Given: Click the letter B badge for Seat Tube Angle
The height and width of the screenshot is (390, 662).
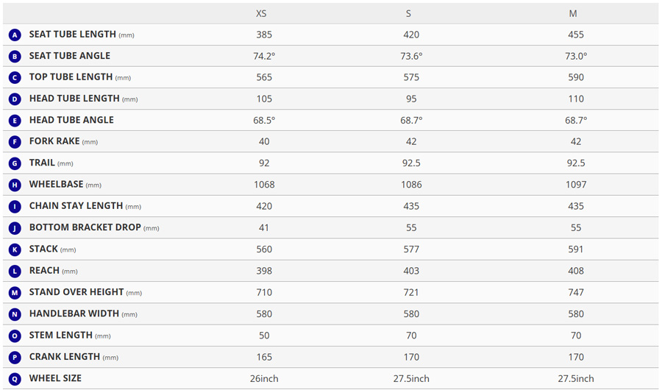Looking at the screenshot, I should point(15,56).
